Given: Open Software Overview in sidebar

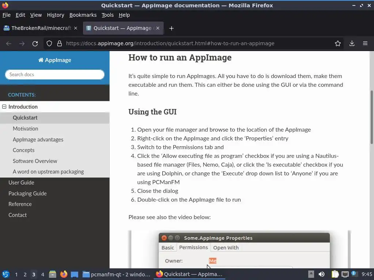Looking at the screenshot, I should 35,161.
